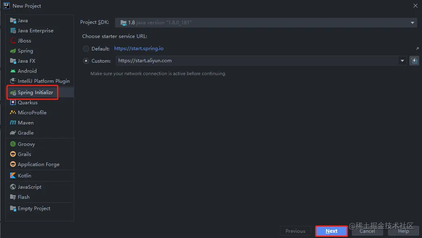The width and height of the screenshot is (422, 238).
Task: Click the Cancel button
Action: tap(367, 231)
